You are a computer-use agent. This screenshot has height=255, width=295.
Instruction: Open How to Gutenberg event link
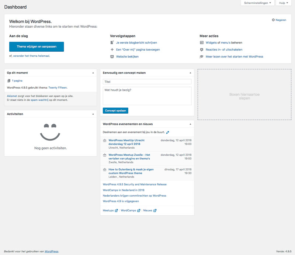(131, 171)
